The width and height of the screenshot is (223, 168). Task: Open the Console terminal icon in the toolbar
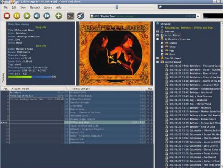tap(71, 16)
